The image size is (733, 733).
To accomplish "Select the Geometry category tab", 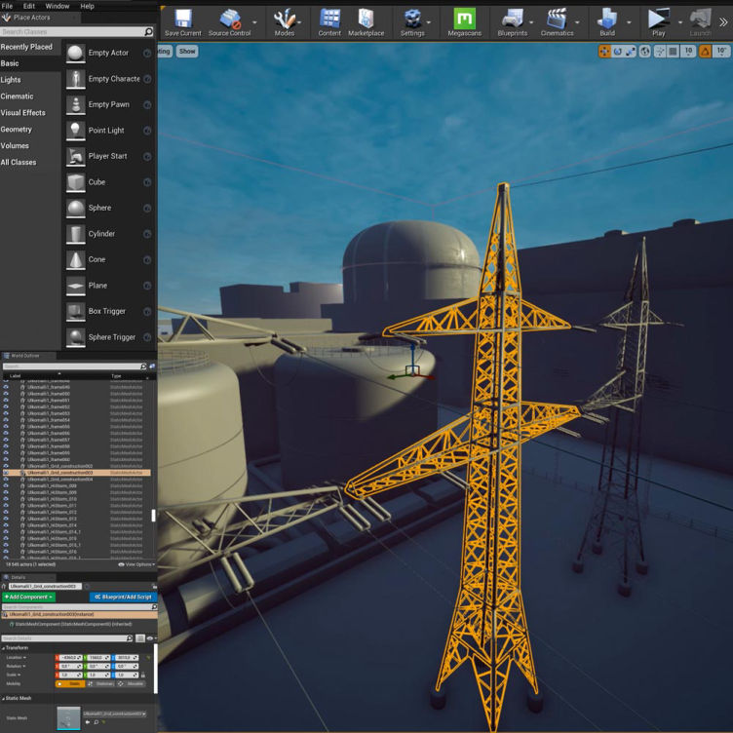I will click(17, 130).
